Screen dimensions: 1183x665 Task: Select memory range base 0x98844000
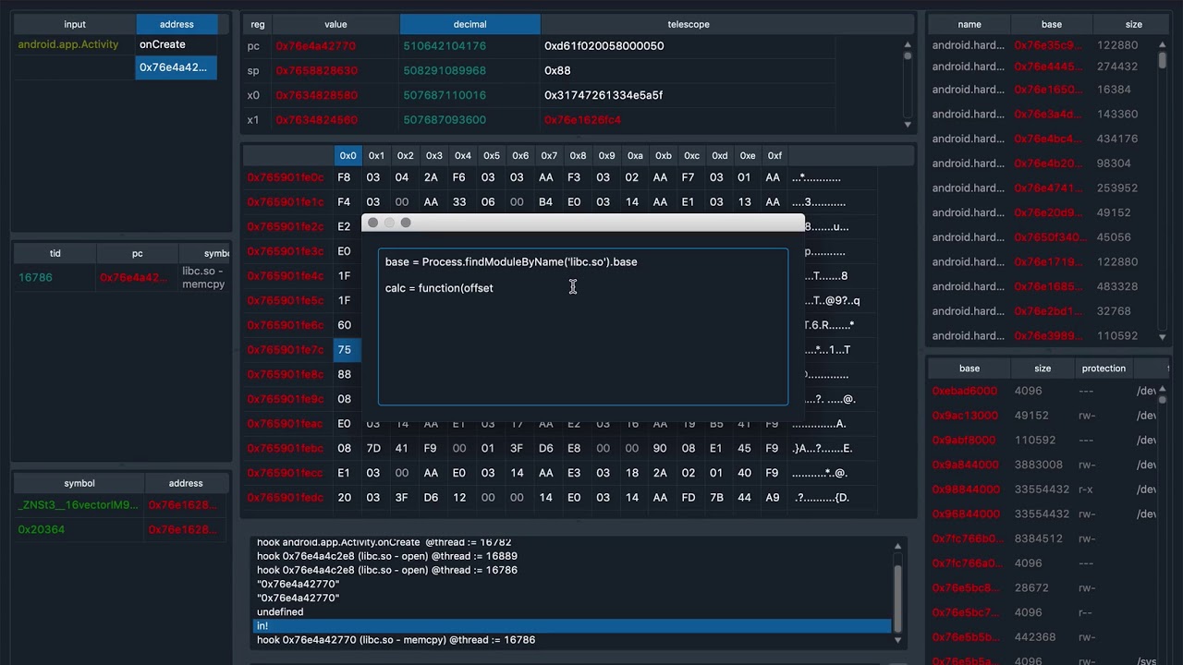point(966,490)
